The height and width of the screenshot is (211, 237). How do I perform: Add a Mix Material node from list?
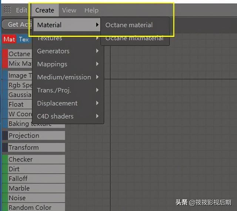(x=20, y=63)
